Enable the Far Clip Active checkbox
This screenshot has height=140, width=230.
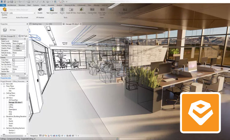click(x=13, y=64)
